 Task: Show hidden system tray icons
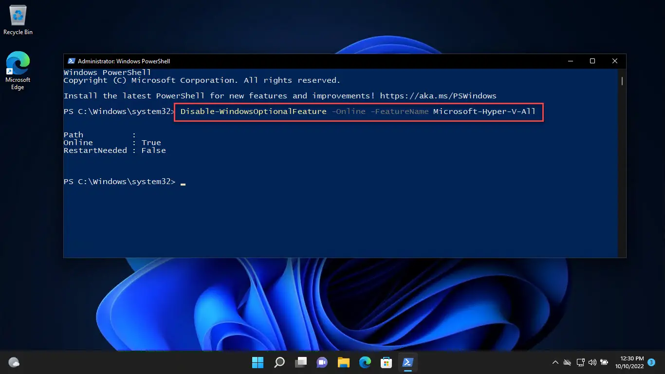555,362
